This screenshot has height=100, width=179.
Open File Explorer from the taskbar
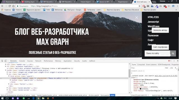click(x=43, y=98)
